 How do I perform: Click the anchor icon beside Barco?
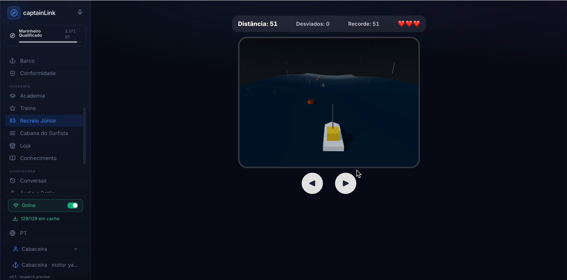12,61
